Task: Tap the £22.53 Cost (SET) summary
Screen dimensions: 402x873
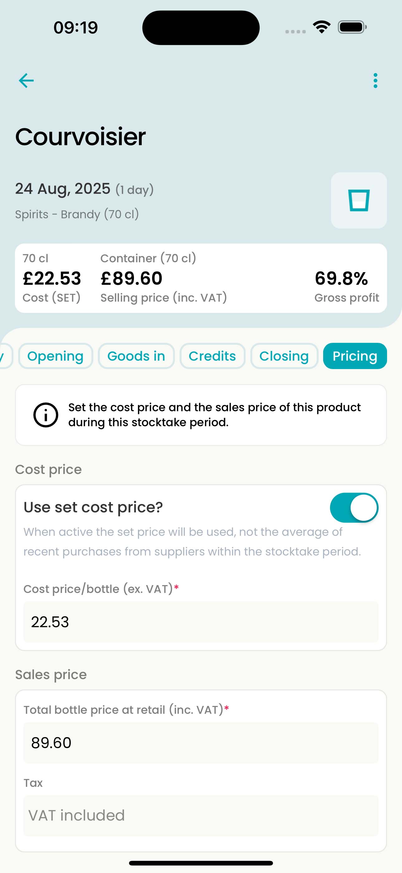Action: (52, 278)
